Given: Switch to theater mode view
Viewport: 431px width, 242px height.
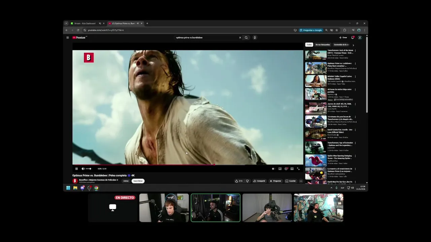Looking at the screenshot, I should pyautogui.click(x=292, y=169).
